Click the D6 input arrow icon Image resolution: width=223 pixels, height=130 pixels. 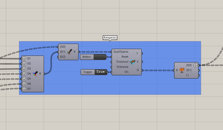point(24,84)
